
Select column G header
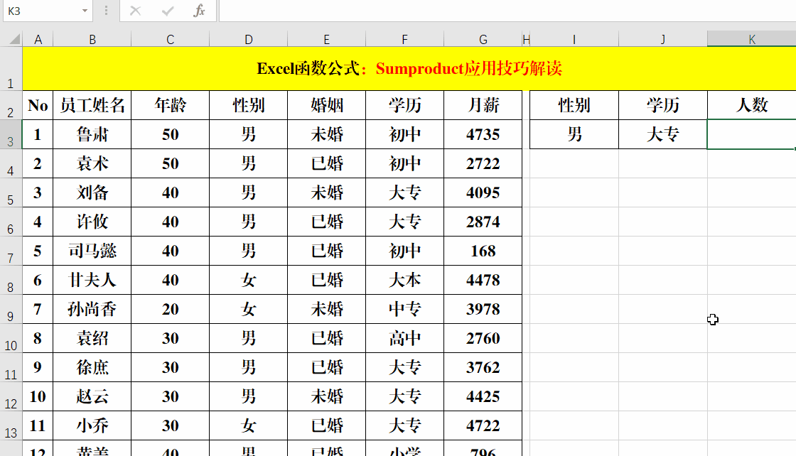pyautogui.click(x=483, y=40)
